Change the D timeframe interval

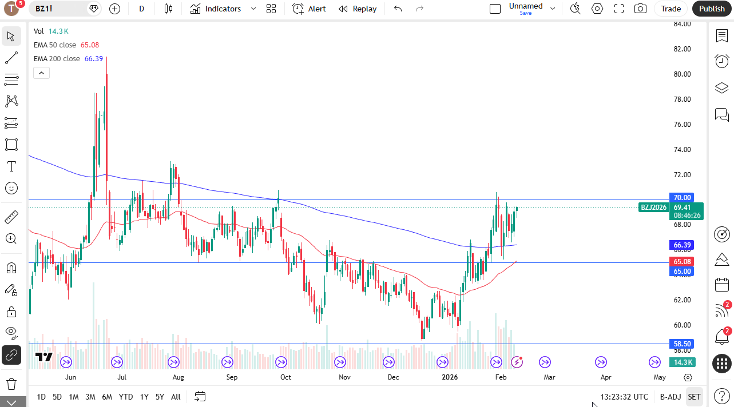(141, 9)
